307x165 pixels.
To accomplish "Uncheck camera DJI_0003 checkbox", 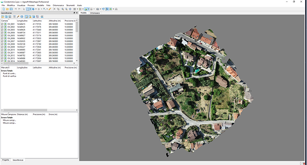I will tap(2, 30).
